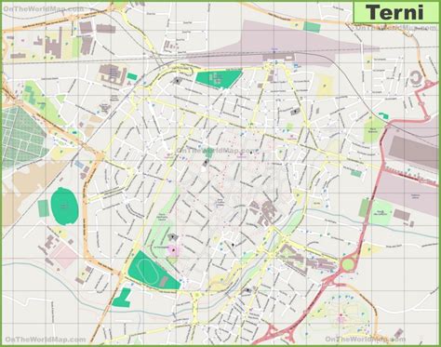This screenshot has width=441, height=347.
Task: Click the green trapezoid park near the railway
Action: tap(219, 79)
